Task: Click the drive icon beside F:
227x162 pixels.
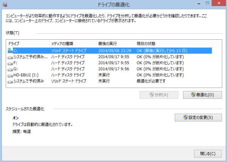Action: coord(10,63)
